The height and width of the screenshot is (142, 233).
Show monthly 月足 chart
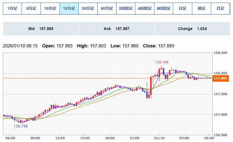click(x=220, y=9)
